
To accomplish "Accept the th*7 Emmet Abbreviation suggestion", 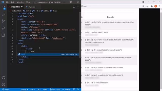I will point(48,54).
